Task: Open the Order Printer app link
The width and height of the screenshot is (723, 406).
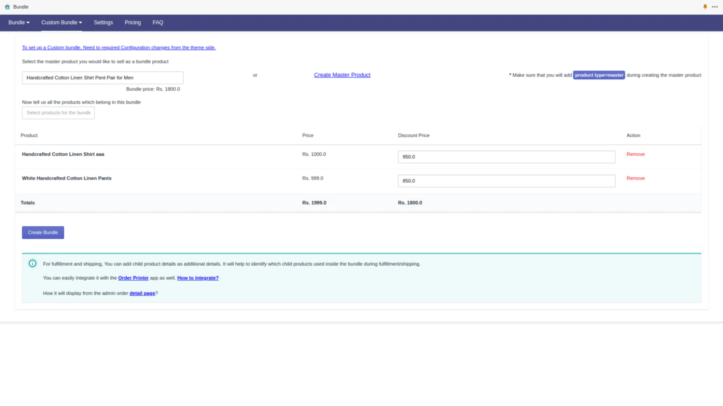Action: 133,278
